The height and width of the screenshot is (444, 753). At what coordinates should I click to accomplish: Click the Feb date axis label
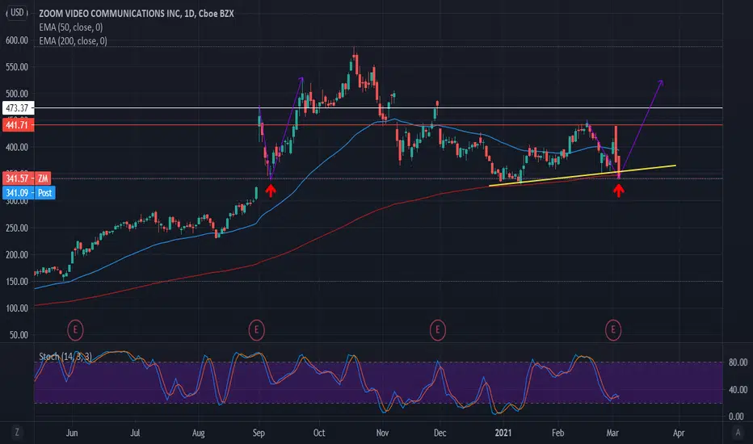point(558,433)
